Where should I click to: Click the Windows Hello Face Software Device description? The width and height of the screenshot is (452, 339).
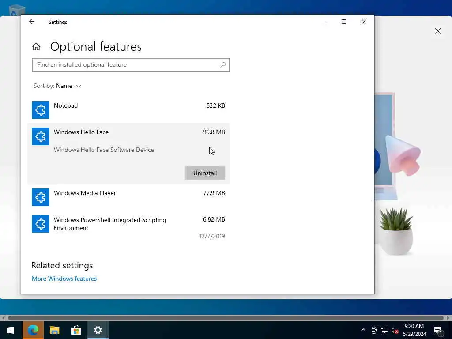tap(104, 150)
